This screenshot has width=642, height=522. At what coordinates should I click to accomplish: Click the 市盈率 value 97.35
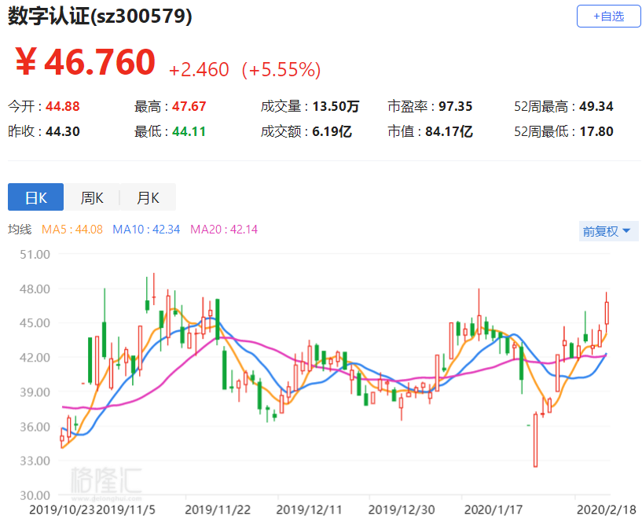click(455, 107)
